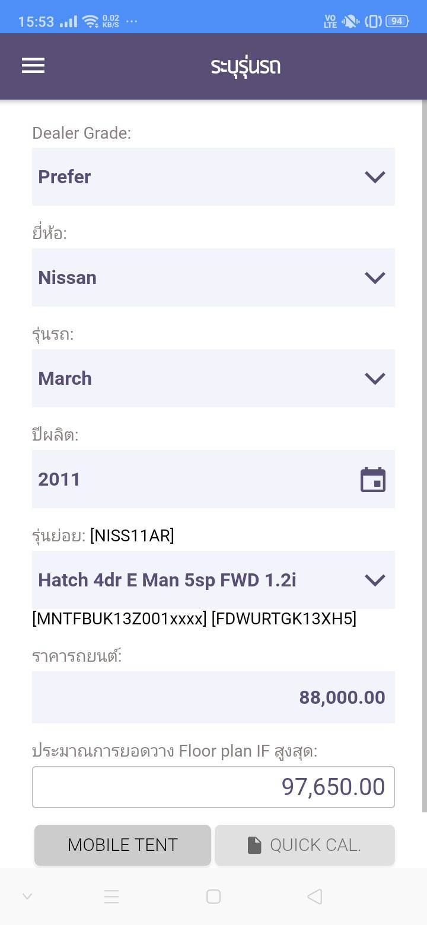Open the Android recent apps menu icon
Viewport: 427px width, 925px height.
click(112, 897)
